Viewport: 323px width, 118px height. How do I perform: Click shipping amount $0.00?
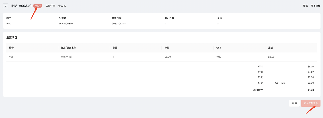311,77
